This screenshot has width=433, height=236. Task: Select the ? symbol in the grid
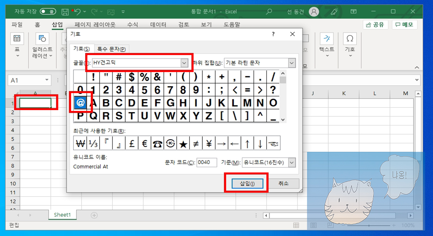click(273, 90)
